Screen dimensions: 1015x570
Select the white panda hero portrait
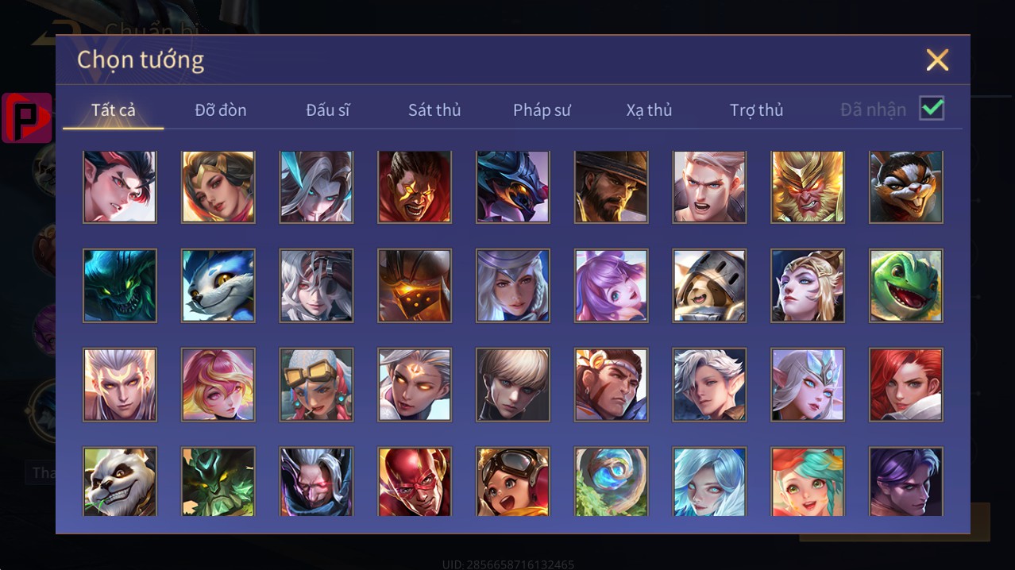pos(120,481)
